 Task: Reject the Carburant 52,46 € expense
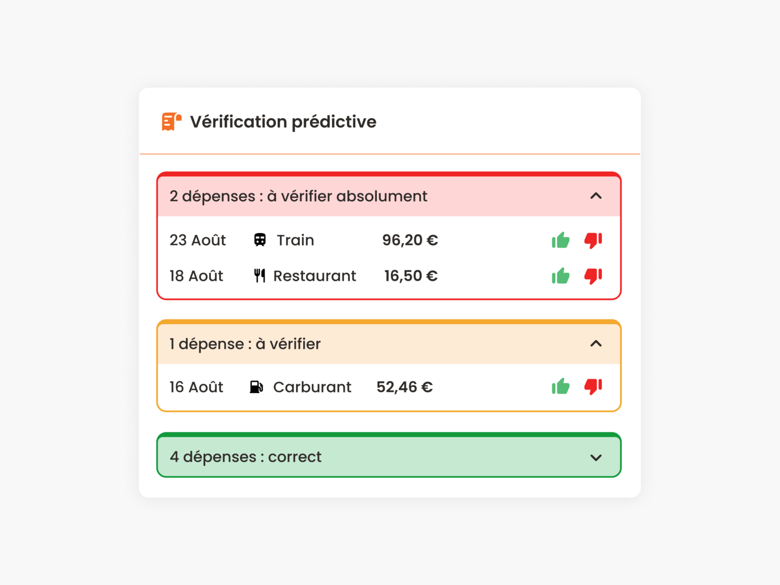click(593, 387)
